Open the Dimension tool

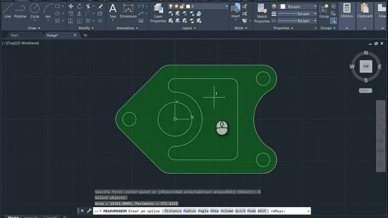[128, 11]
